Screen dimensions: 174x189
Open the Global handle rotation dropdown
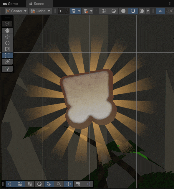[41, 11]
